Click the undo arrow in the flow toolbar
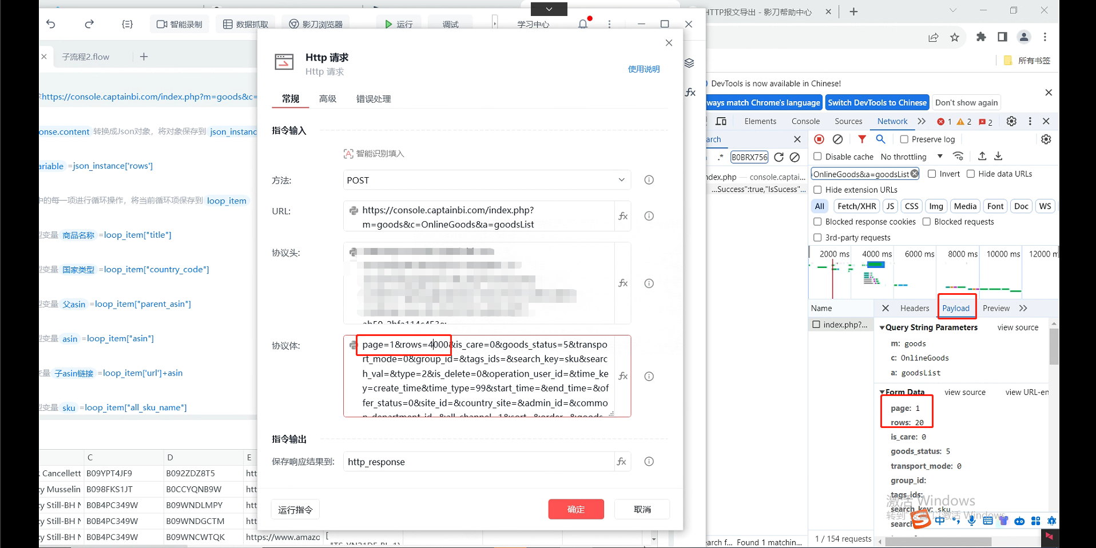Viewport: 1096px width, 548px height. pyautogui.click(x=51, y=24)
